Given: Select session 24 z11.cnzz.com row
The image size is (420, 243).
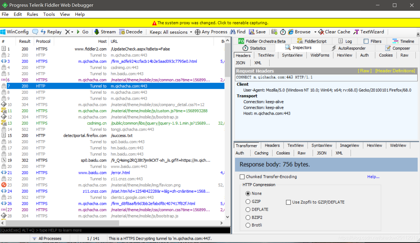Looking at the screenshot, I should coord(112,191).
